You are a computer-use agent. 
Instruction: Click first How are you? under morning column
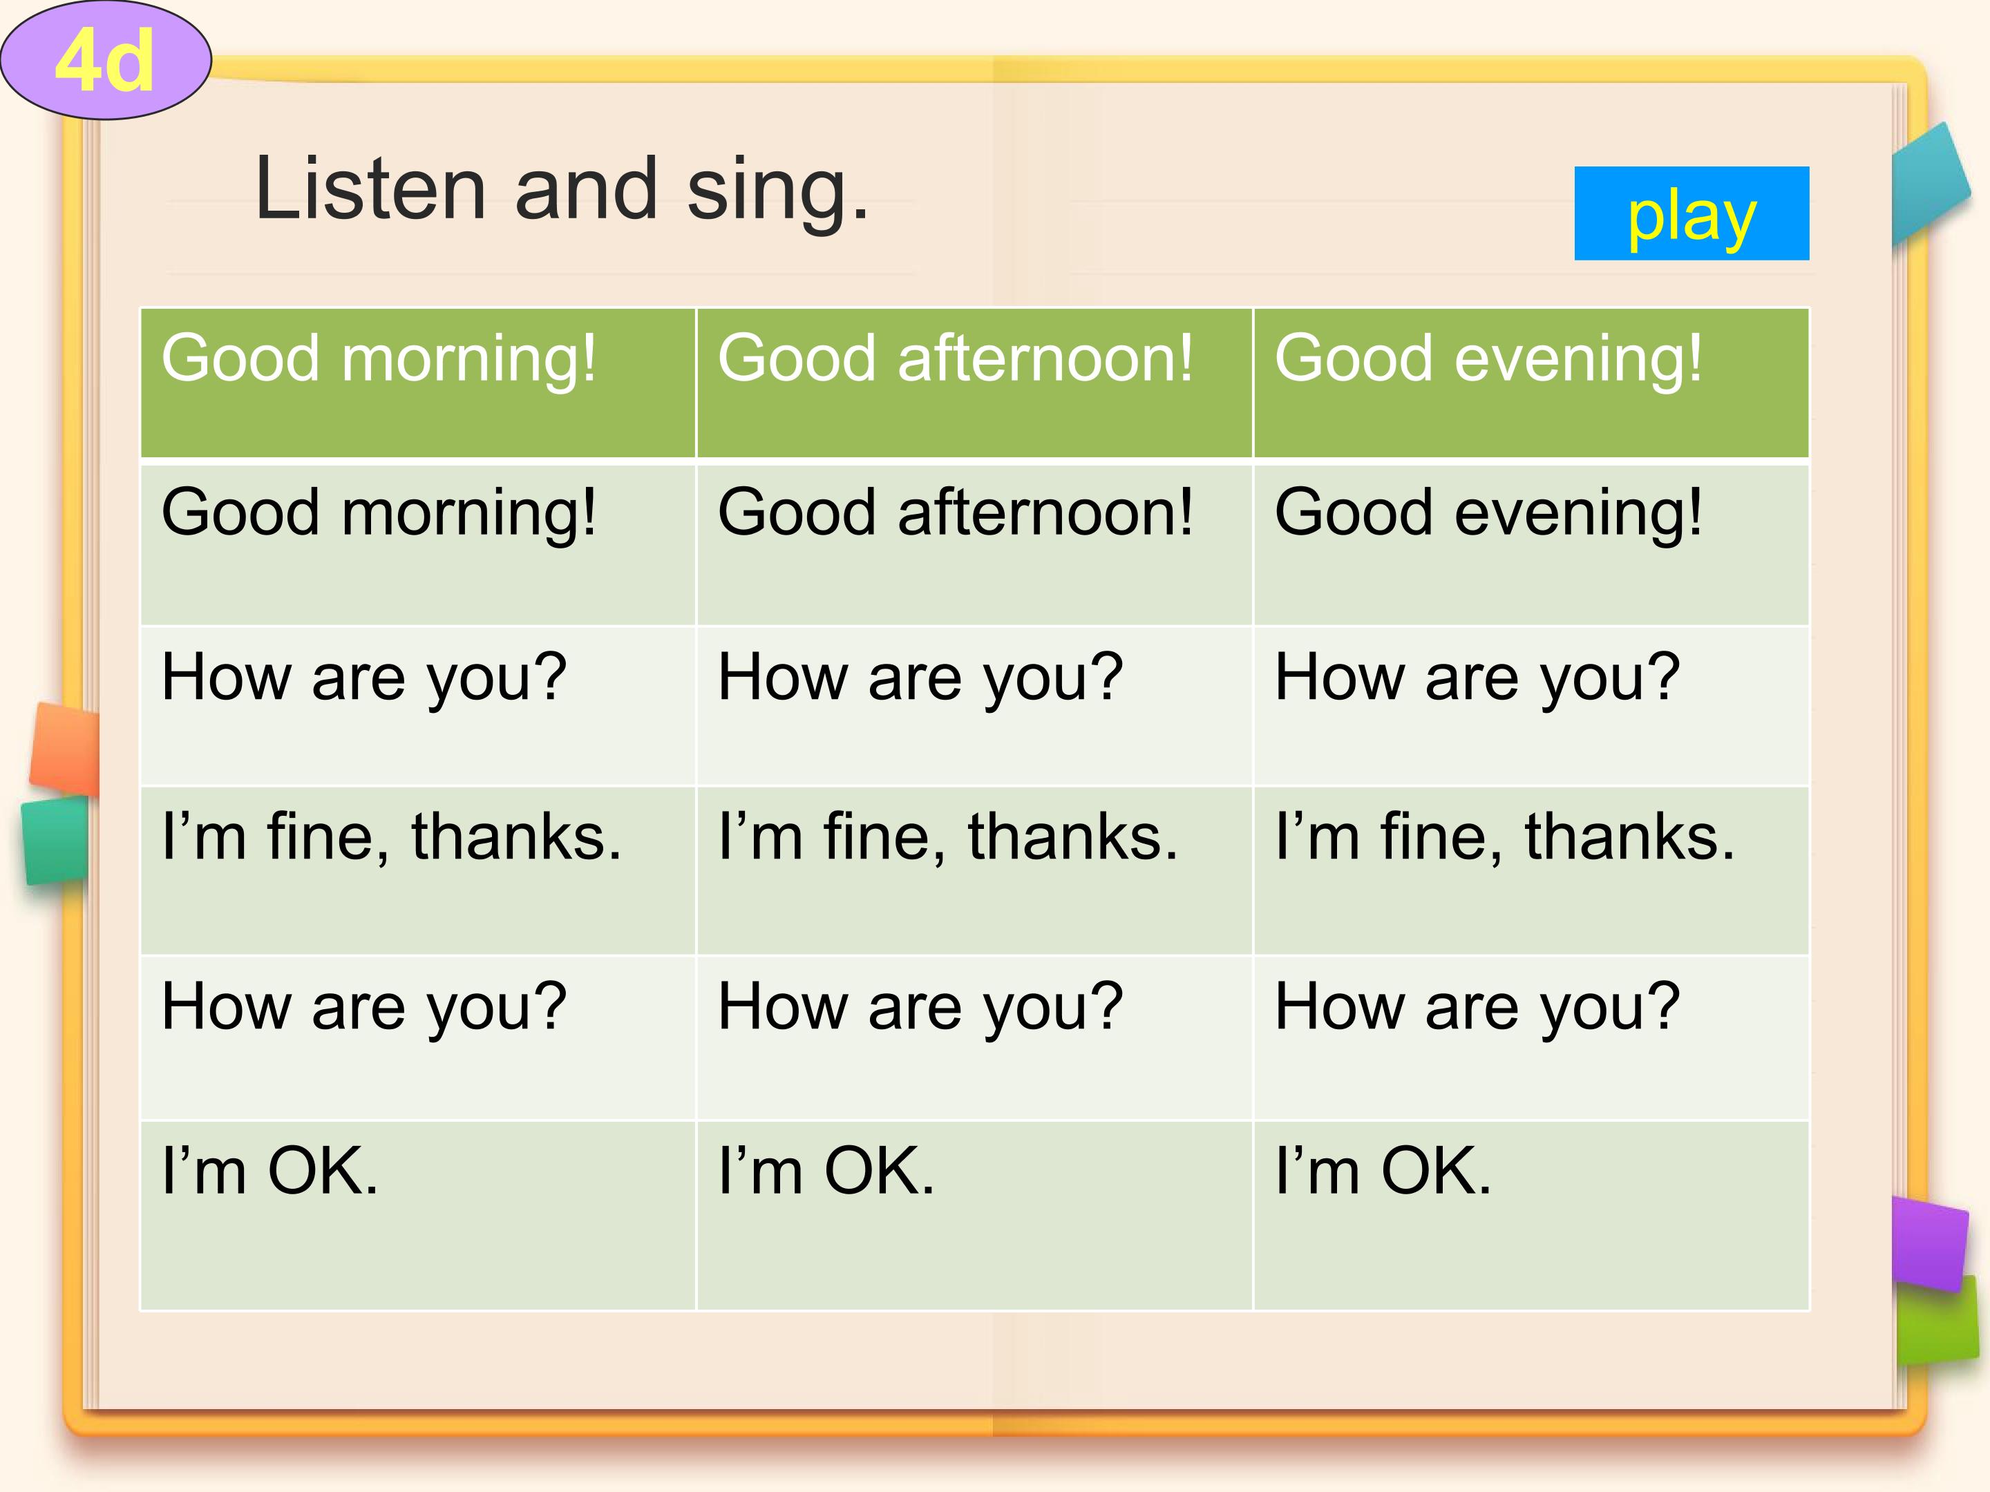[x=364, y=679]
